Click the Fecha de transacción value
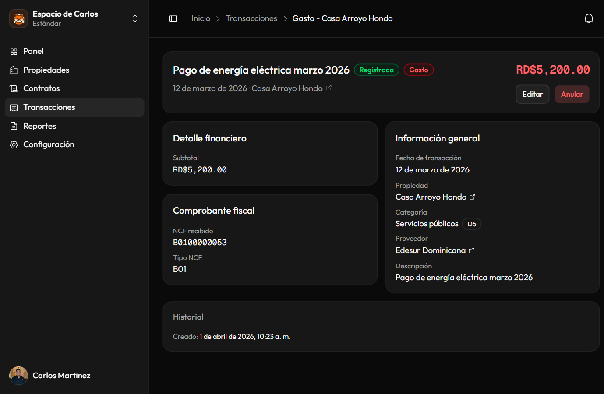604x394 pixels. click(432, 170)
